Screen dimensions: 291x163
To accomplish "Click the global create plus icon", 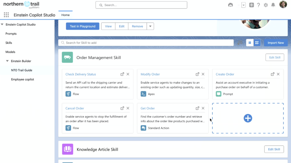I will pos(251,5).
